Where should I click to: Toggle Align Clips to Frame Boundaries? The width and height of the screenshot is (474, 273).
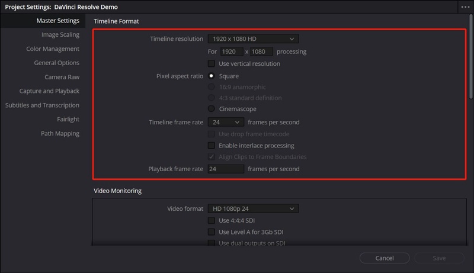tap(212, 157)
